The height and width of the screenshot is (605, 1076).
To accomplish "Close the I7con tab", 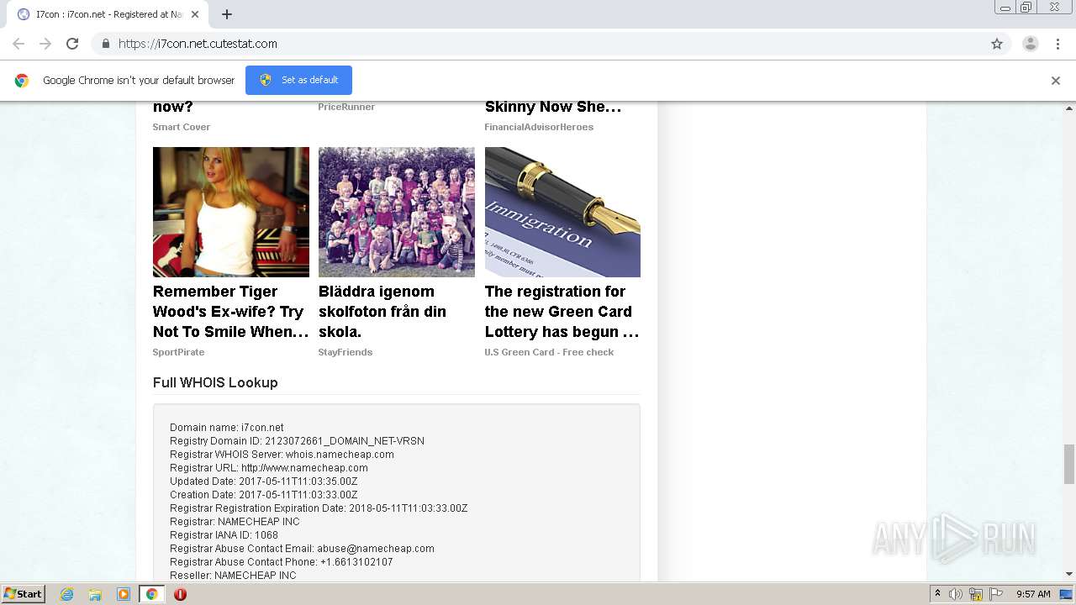I will (x=195, y=14).
